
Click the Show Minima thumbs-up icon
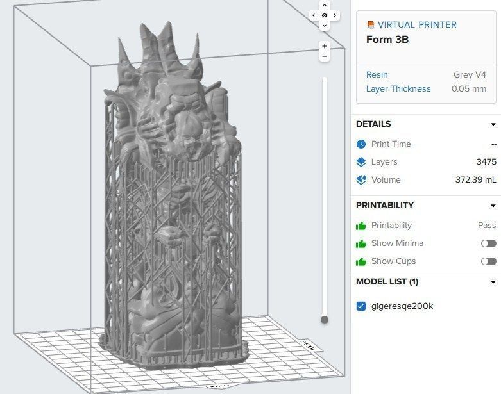click(361, 243)
